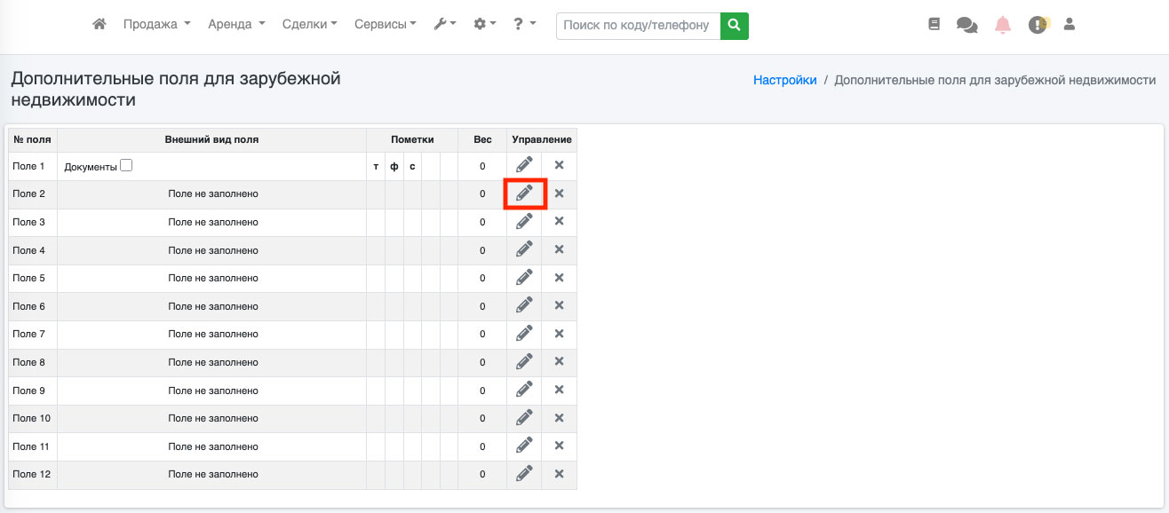Edit Поле 2 with pencil icon
1169x513 pixels.
pos(524,193)
